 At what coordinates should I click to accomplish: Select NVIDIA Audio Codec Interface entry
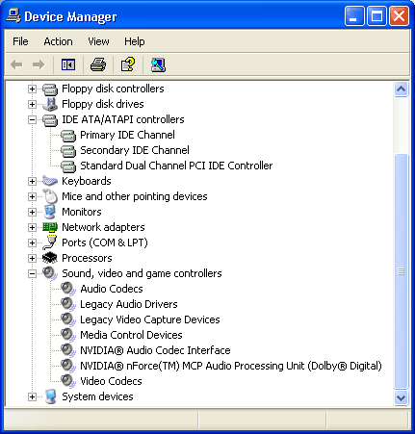click(x=155, y=350)
